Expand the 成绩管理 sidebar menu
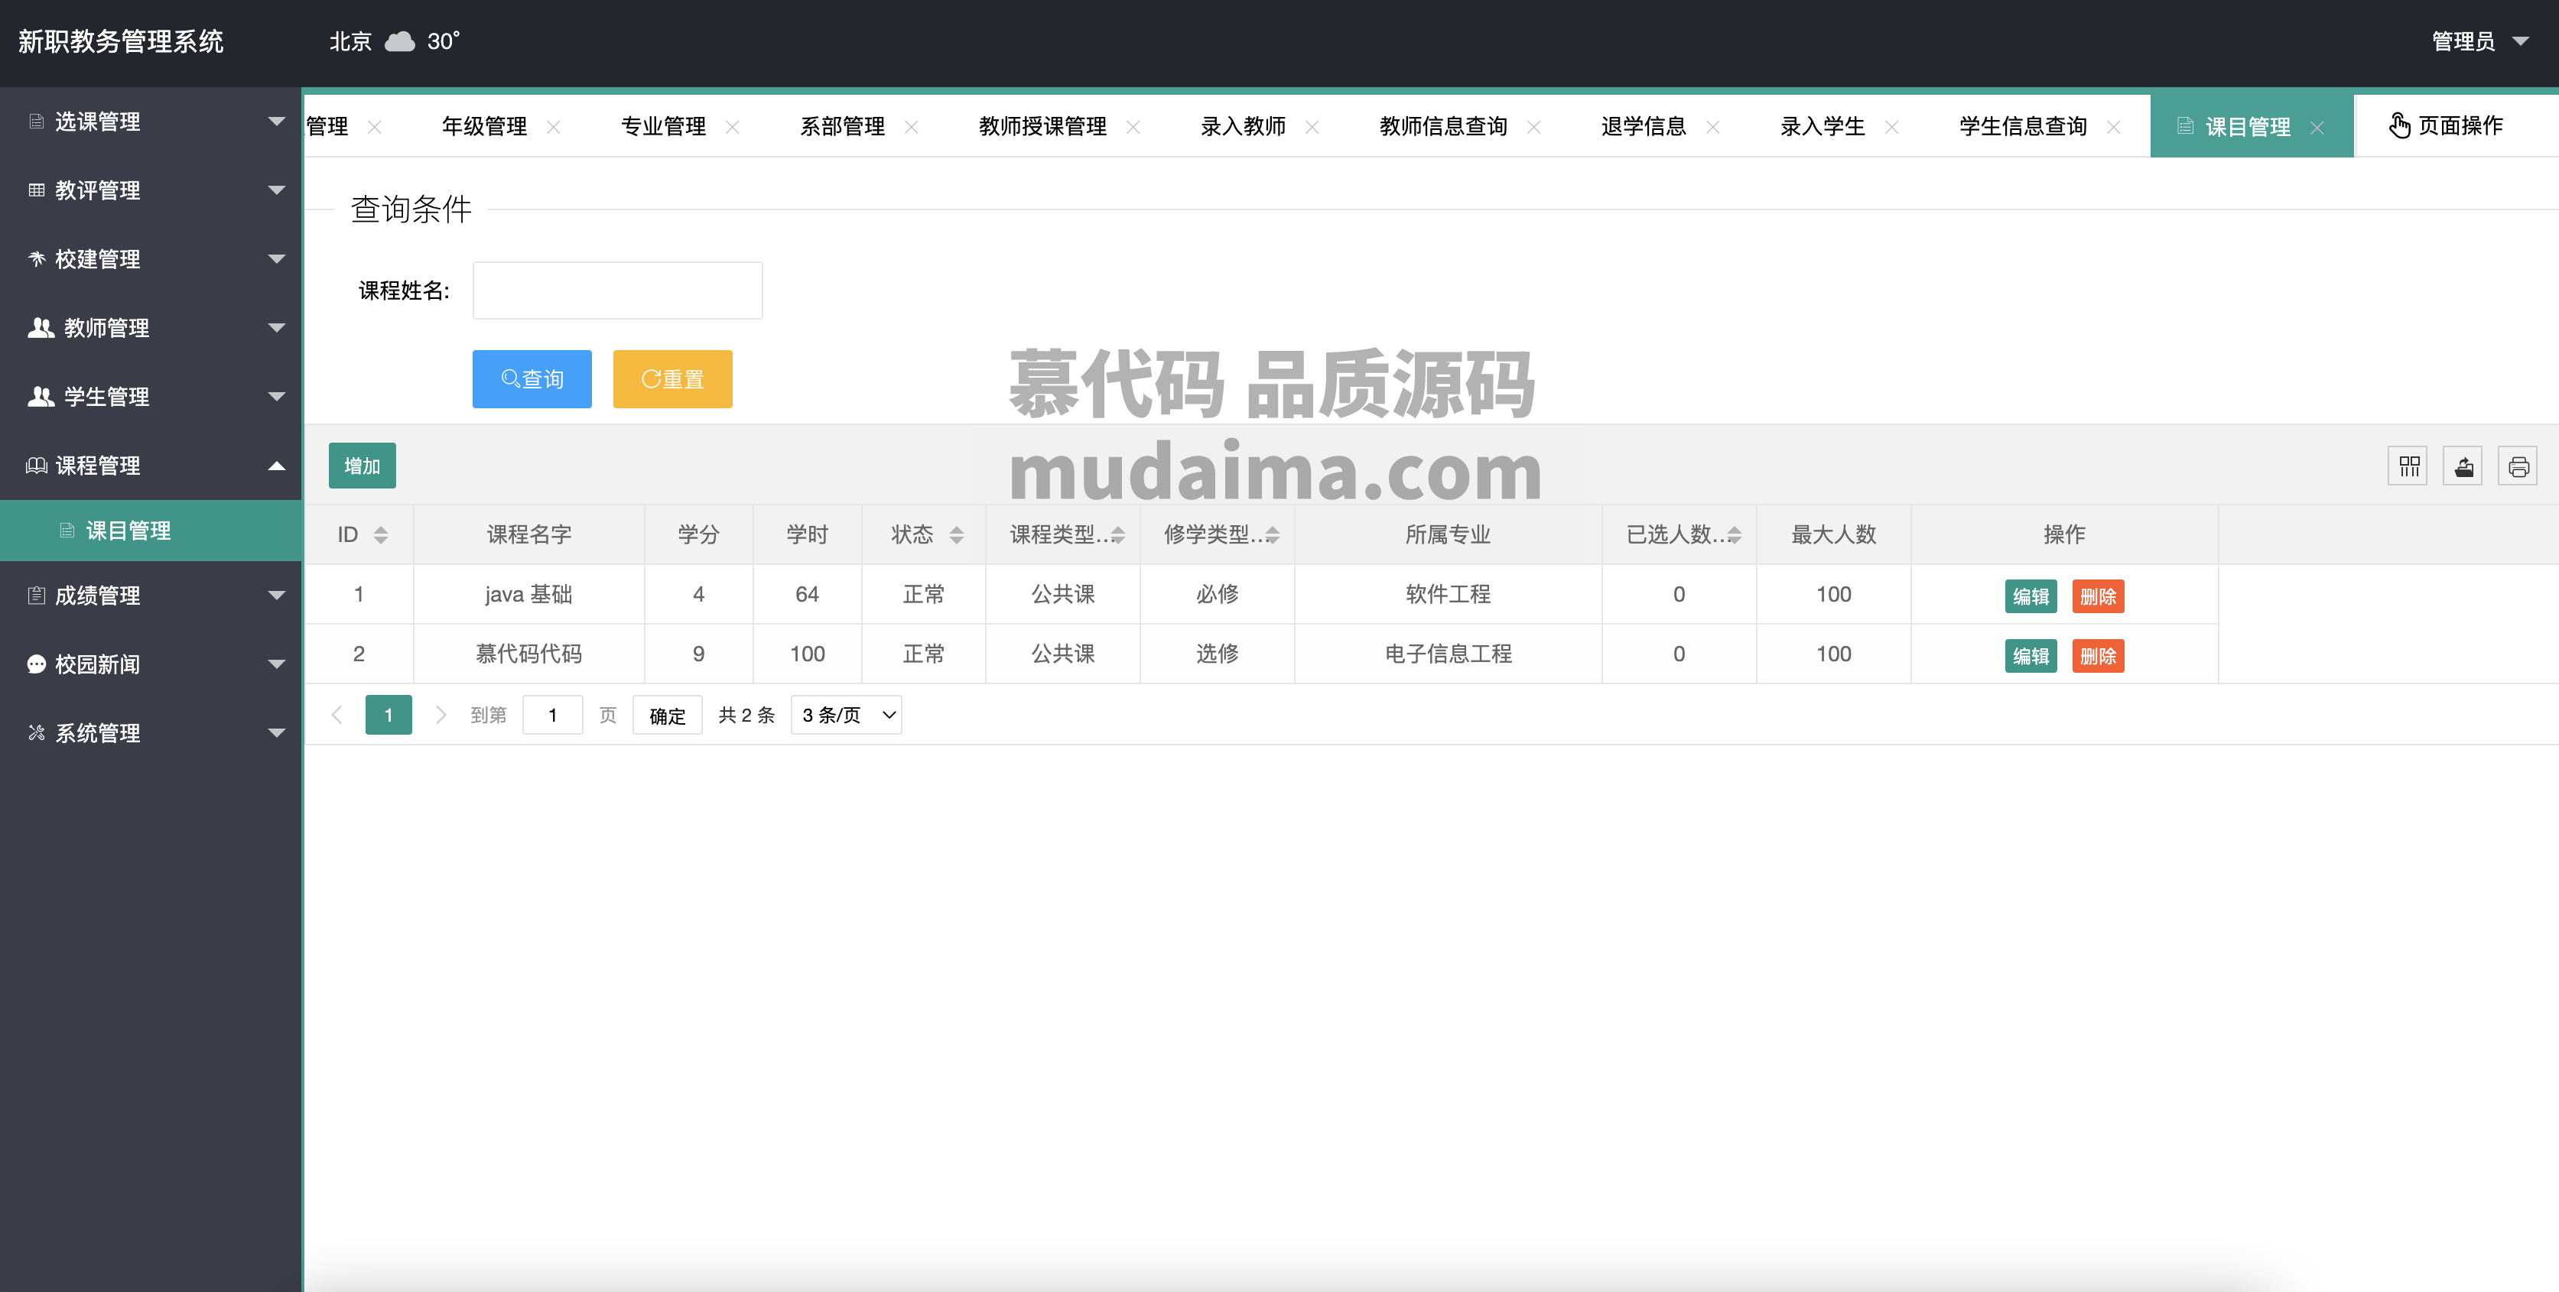 coord(151,596)
